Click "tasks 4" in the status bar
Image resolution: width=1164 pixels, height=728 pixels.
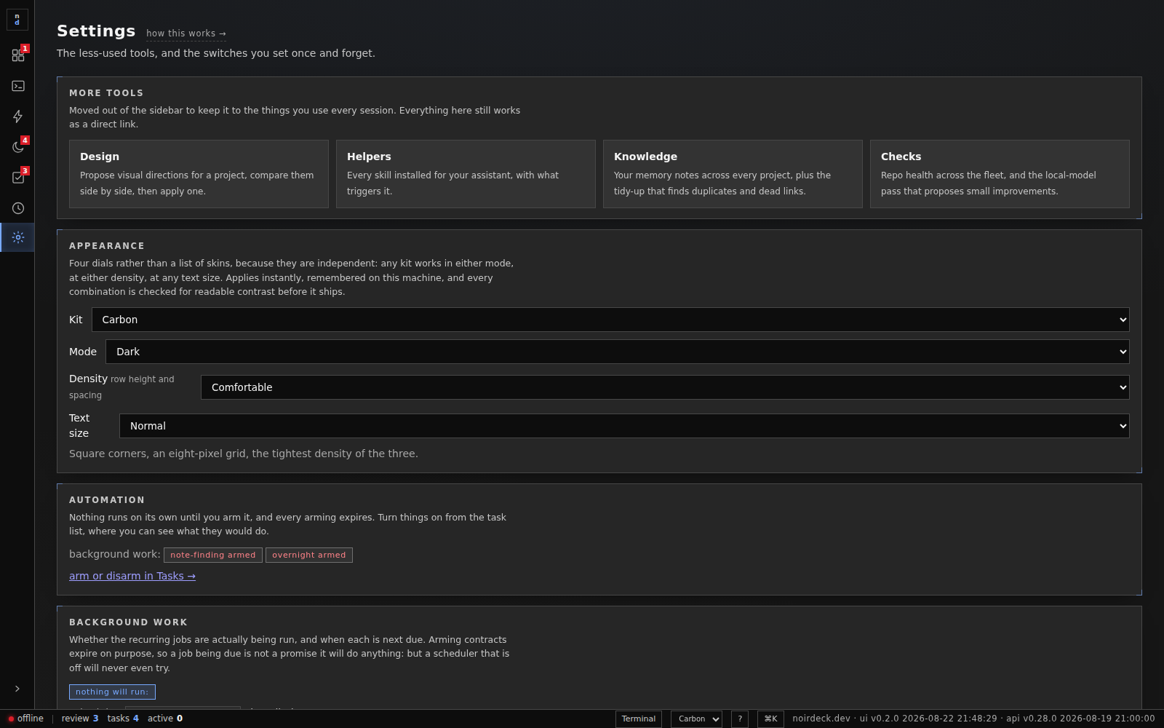coord(123,719)
